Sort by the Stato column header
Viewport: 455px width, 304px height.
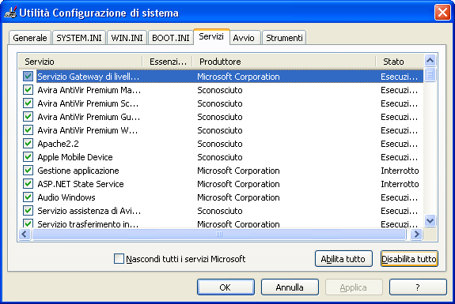[400, 62]
